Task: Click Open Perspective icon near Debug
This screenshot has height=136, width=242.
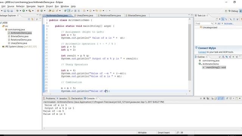Action: click(x=226, y=11)
